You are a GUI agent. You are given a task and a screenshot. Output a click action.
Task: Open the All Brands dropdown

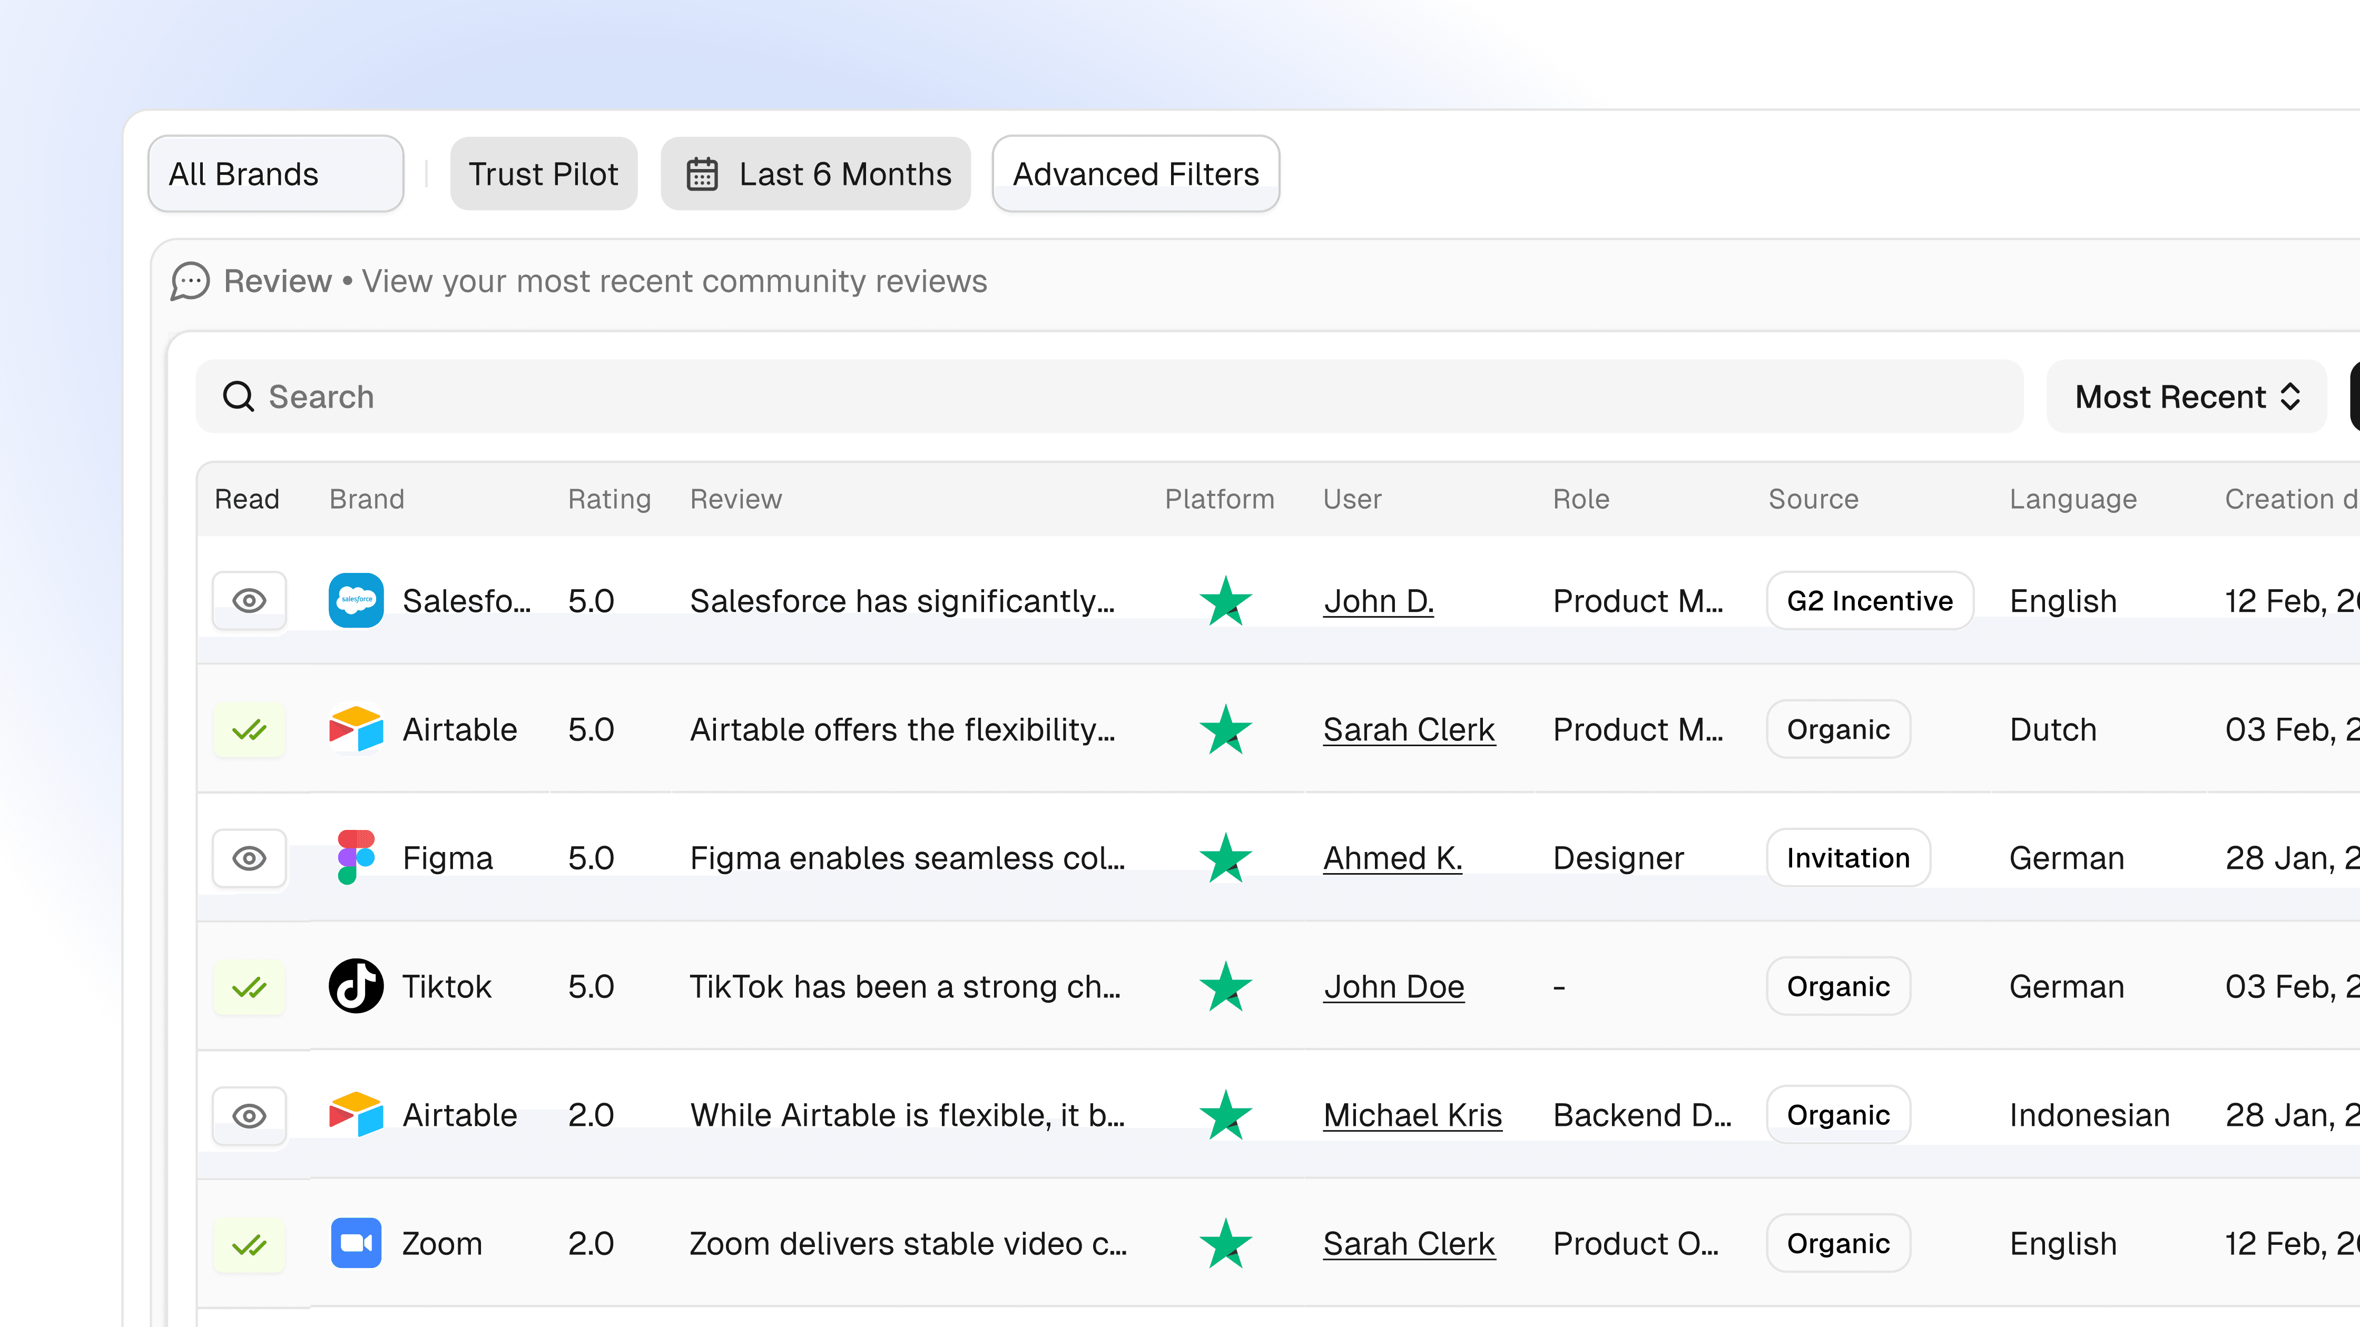[x=275, y=174]
